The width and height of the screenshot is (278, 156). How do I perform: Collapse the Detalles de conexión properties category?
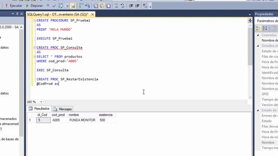coord(258,46)
